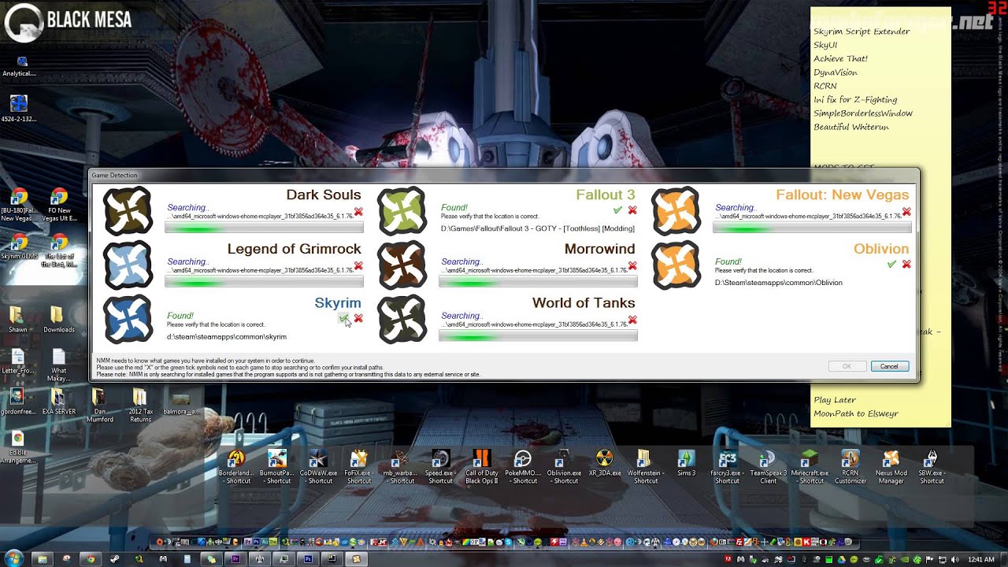
Task: Click 'MoonPath to Elsweyr' on sticky note
Action: click(855, 413)
